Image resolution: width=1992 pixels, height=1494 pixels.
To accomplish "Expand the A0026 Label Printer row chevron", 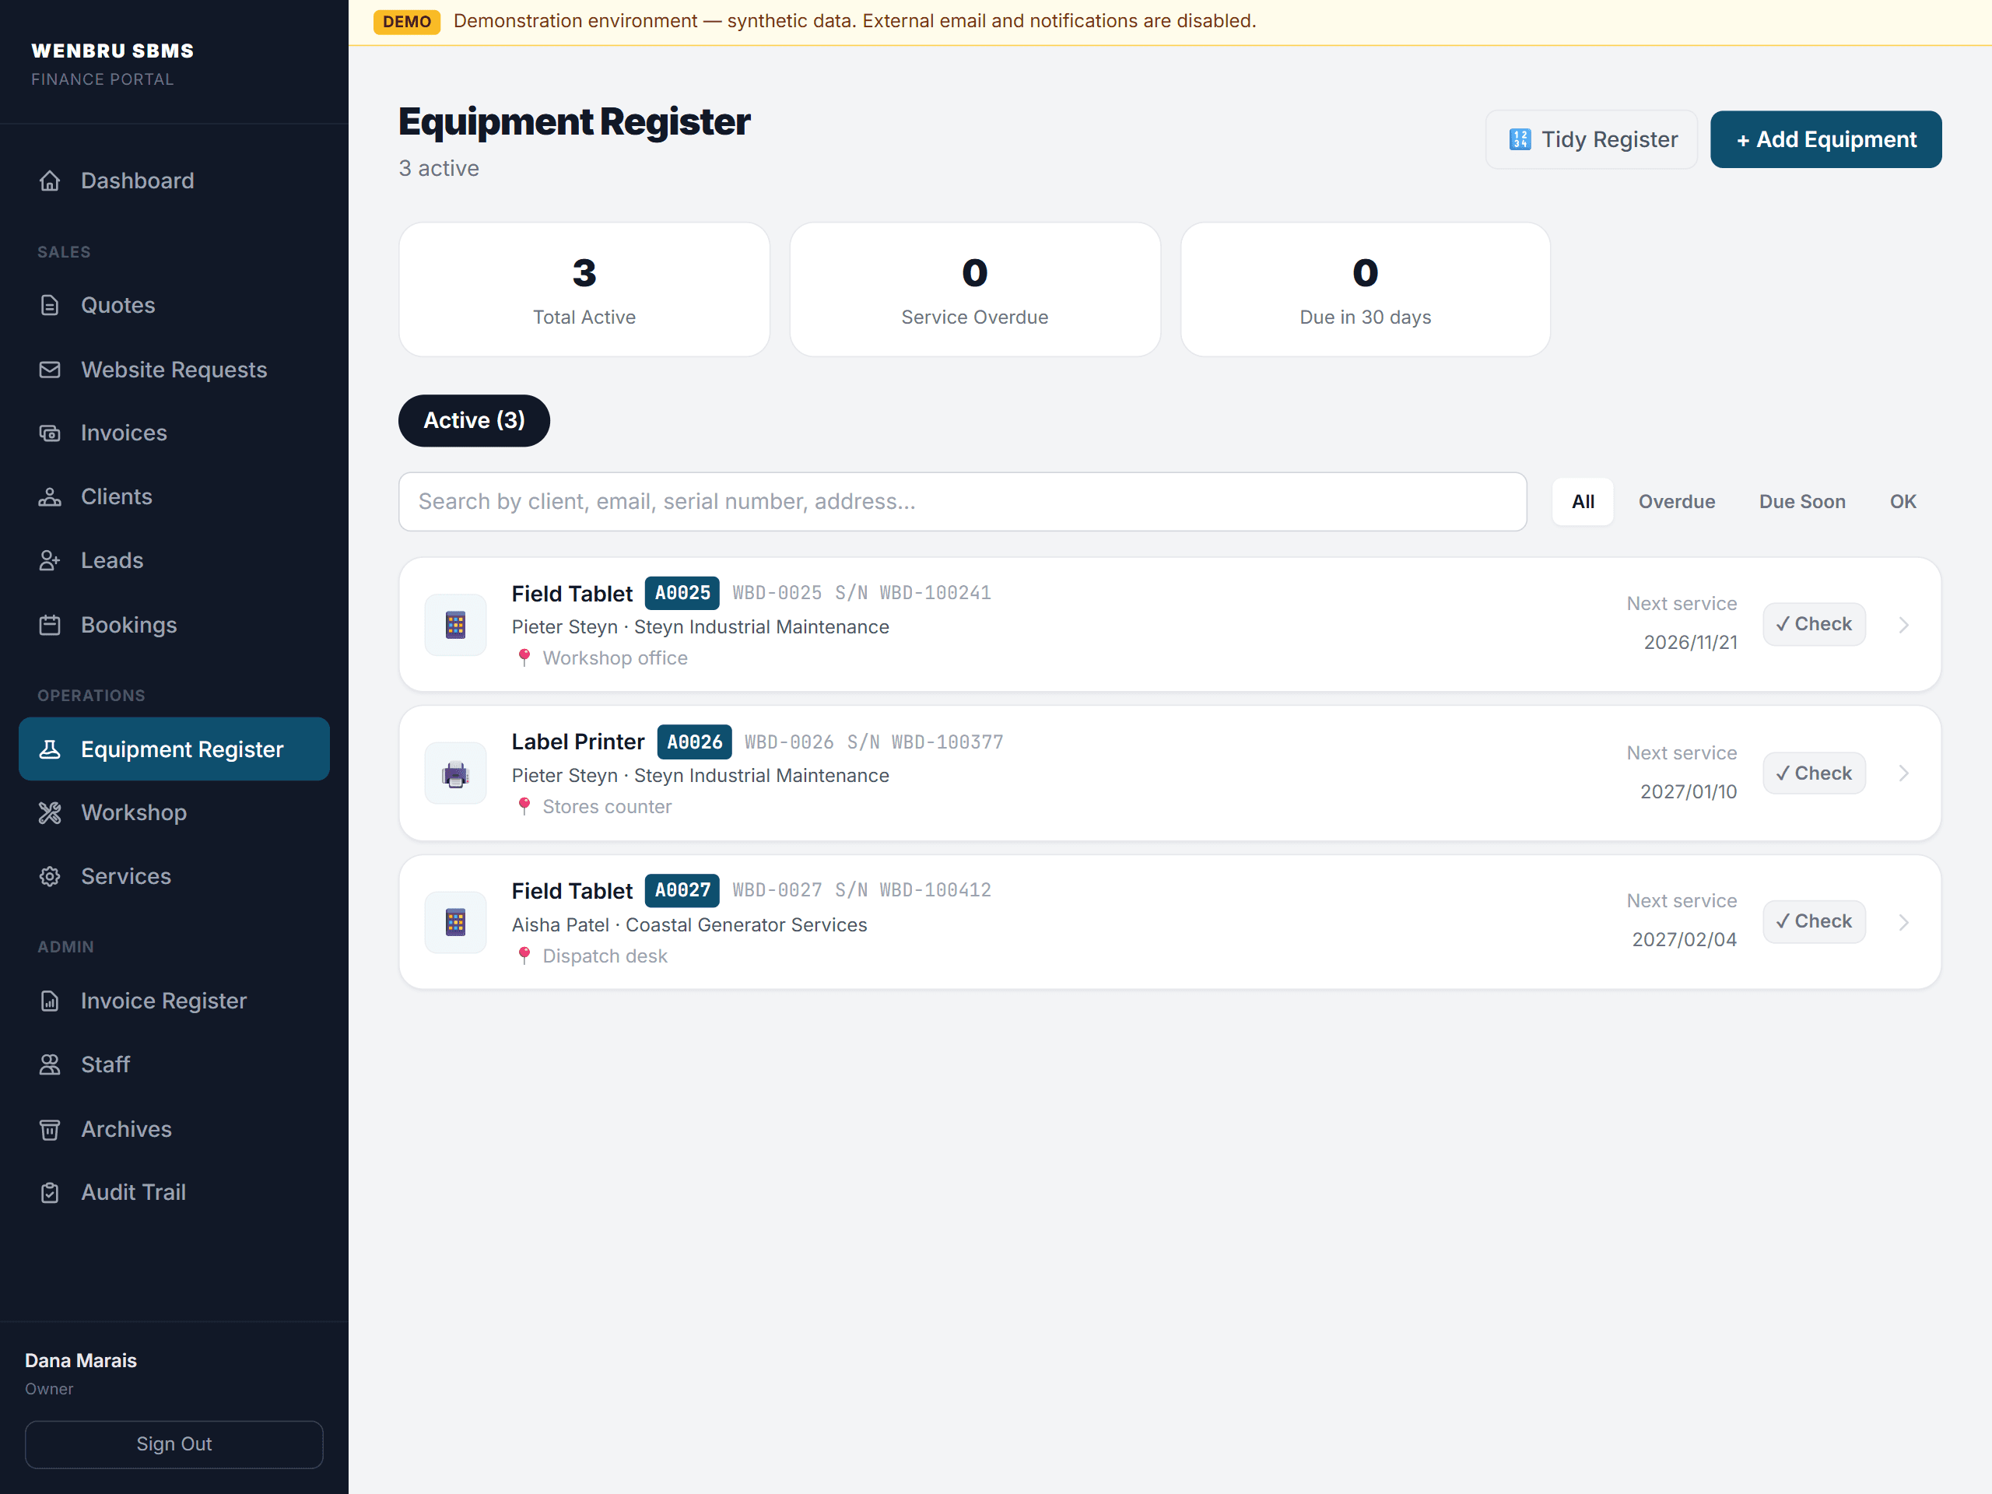I will pyautogui.click(x=1903, y=773).
